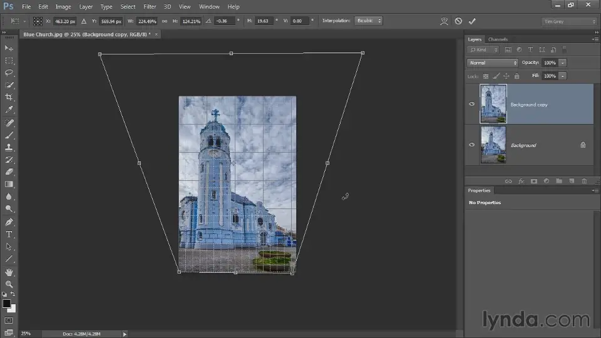Commit the transform with the checkmark icon
The height and width of the screenshot is (338, 601).
[x=473, y=21]
